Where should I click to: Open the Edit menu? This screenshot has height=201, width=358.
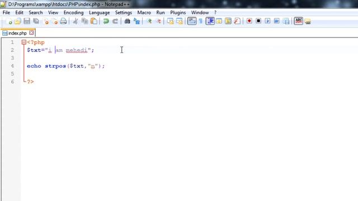pyautogui.click(x=20, y=12)
